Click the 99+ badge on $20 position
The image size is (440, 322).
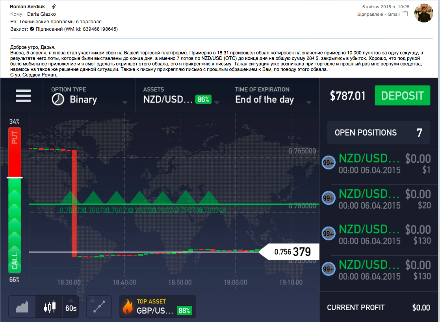tap(328, 198)
